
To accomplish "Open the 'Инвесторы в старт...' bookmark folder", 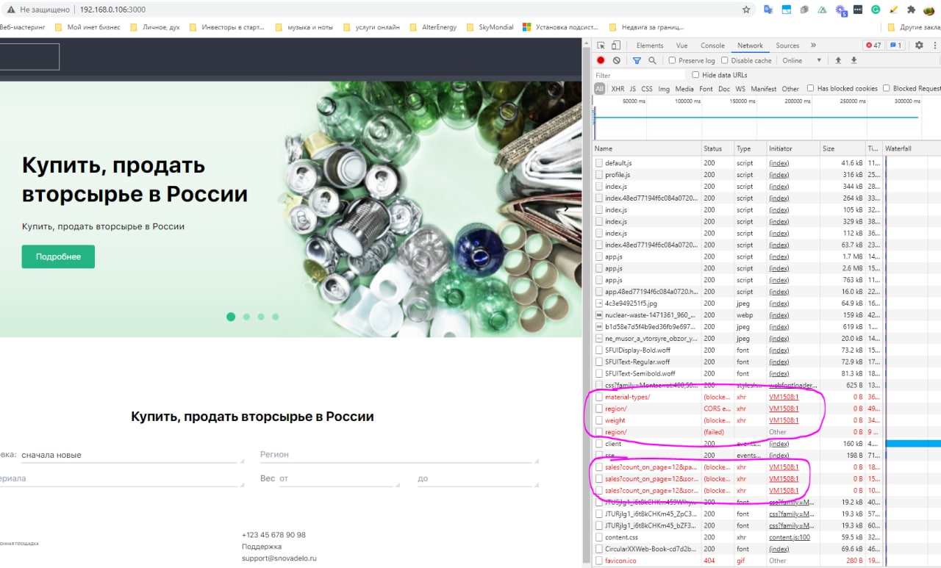I will pyautogui.click(x=228, y=27).
